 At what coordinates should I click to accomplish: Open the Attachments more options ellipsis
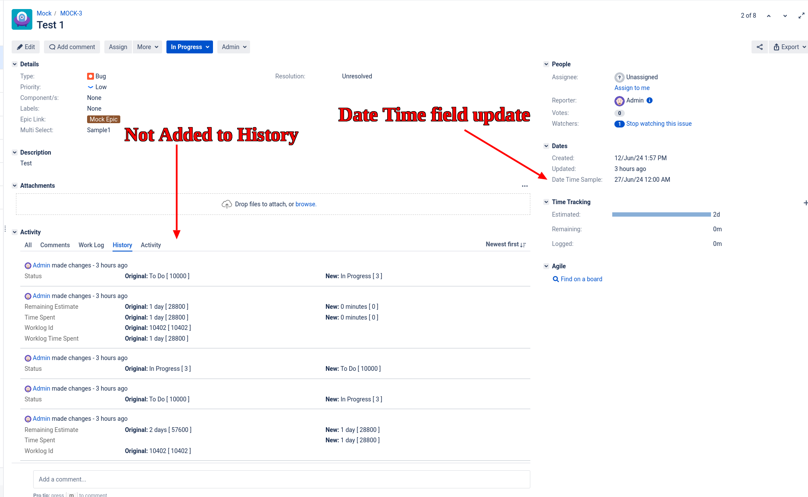coord(524,186)
